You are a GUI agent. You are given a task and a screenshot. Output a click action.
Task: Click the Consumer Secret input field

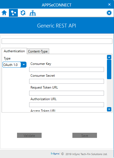66,81
